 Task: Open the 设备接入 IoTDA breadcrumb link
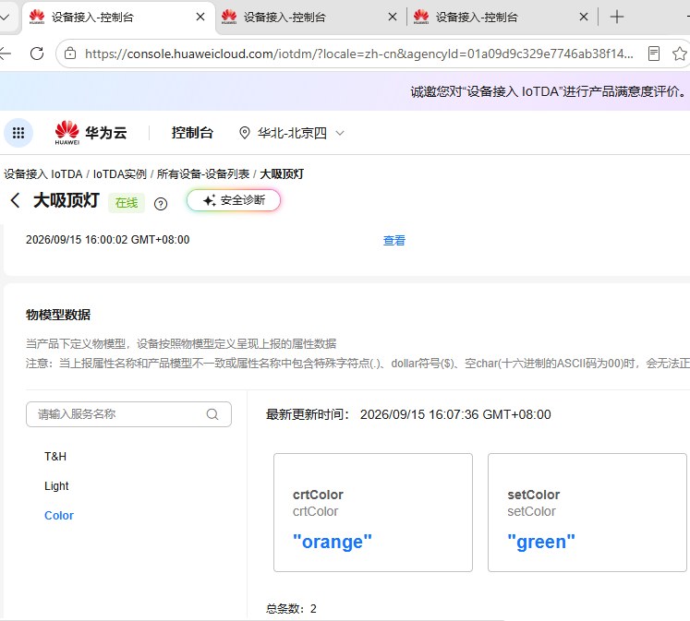click(x=43, y=174)
